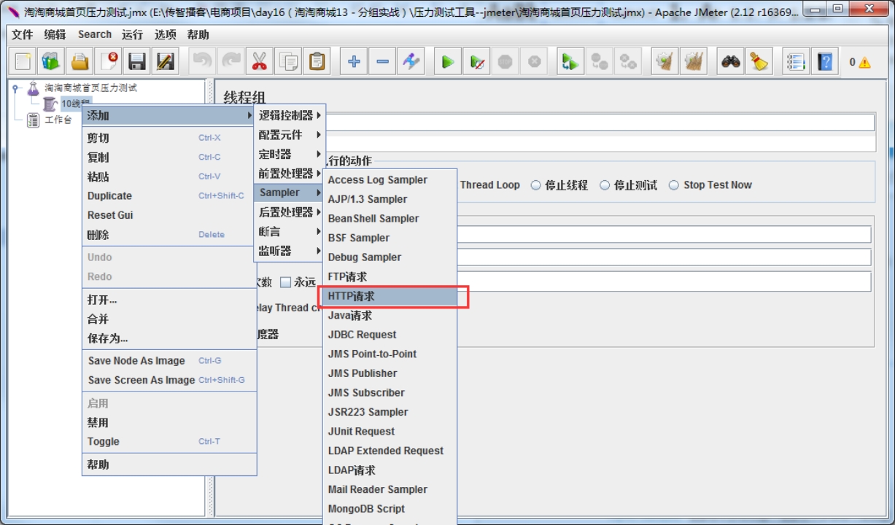Start the test with green play icon

[448, 61]
